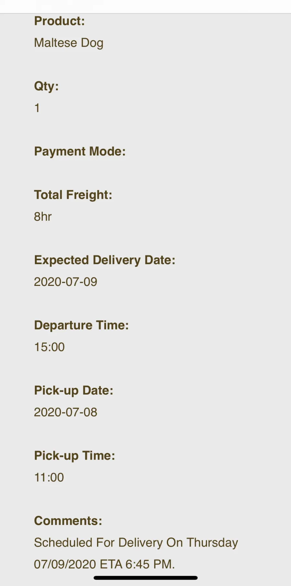Image resolution: width=291 pixels, height=586 pixels.
Task: Tap the Pick-up Date label
Action: [74, 391]
